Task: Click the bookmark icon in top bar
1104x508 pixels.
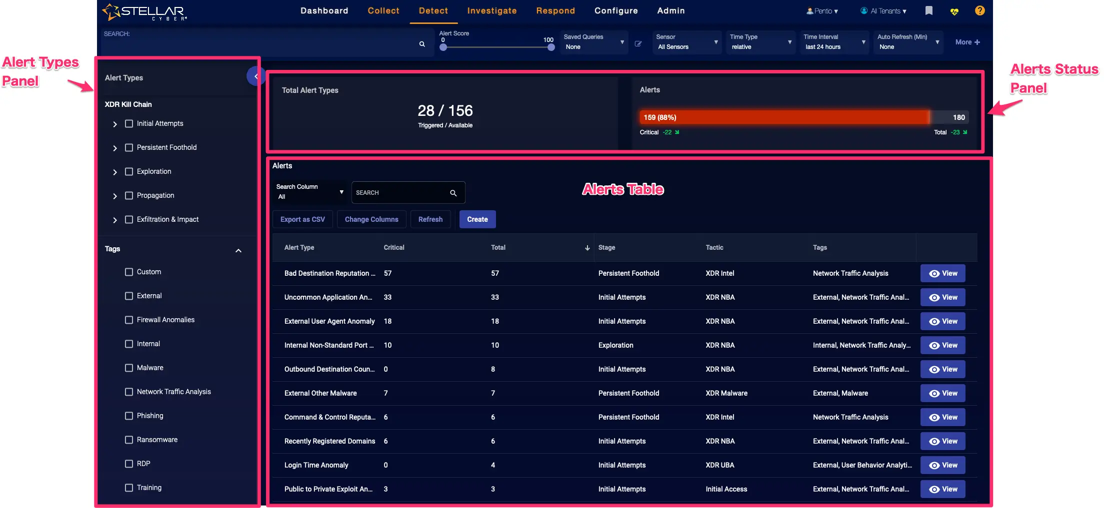Action: (x=928, y=10)
